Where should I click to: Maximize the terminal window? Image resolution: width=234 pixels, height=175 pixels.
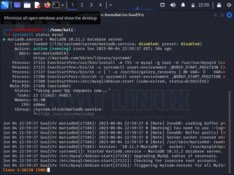point(222,15)
